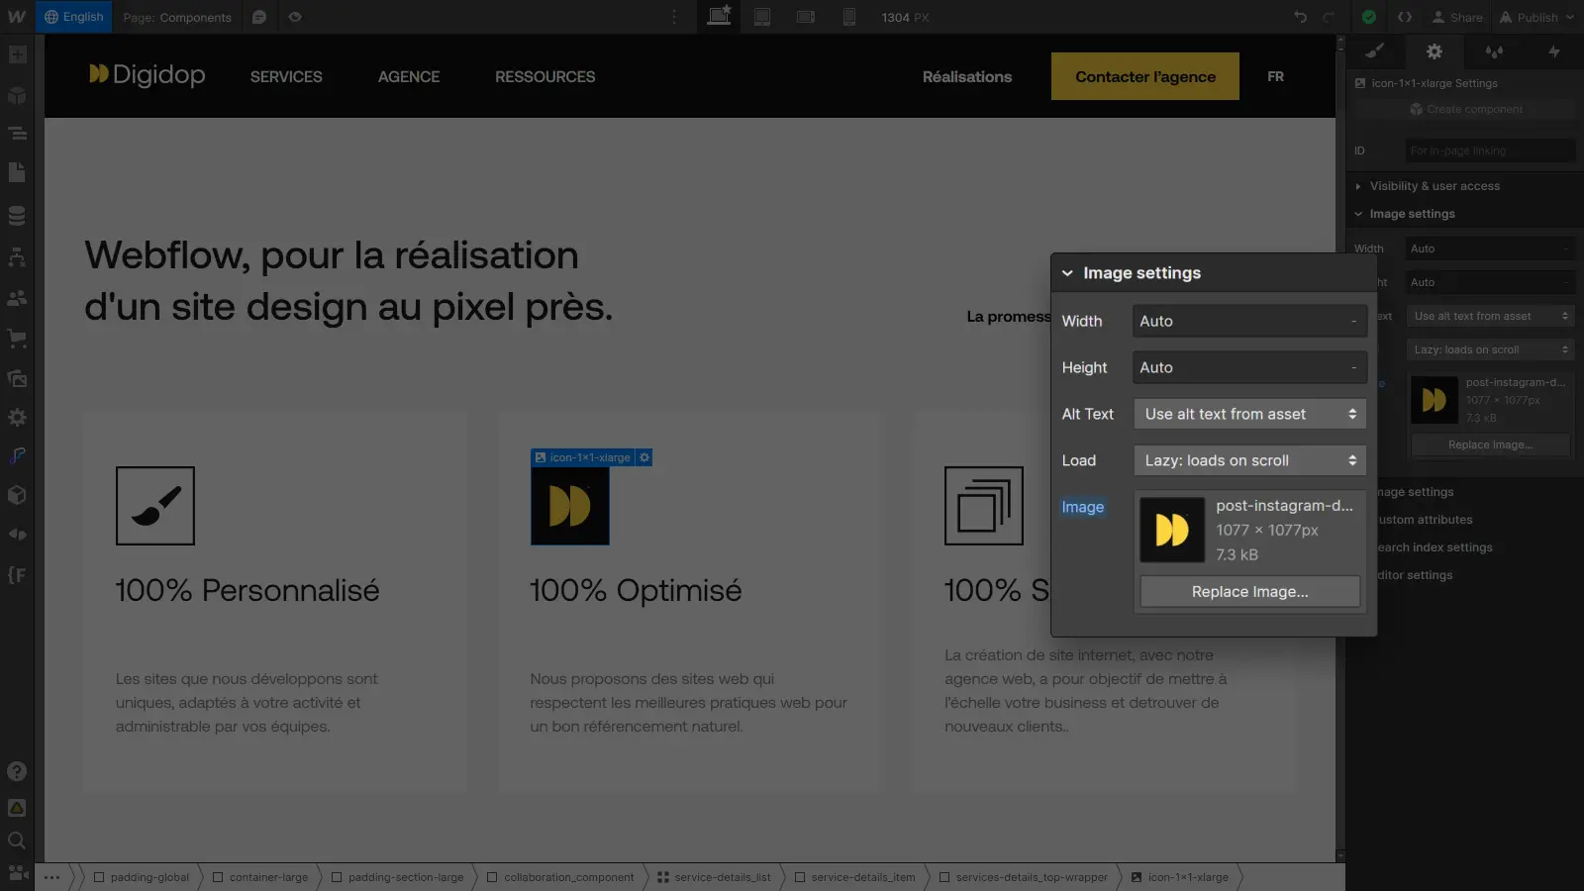
Task: Open the Relume-style arrows app icon
Action: [17, 535]
